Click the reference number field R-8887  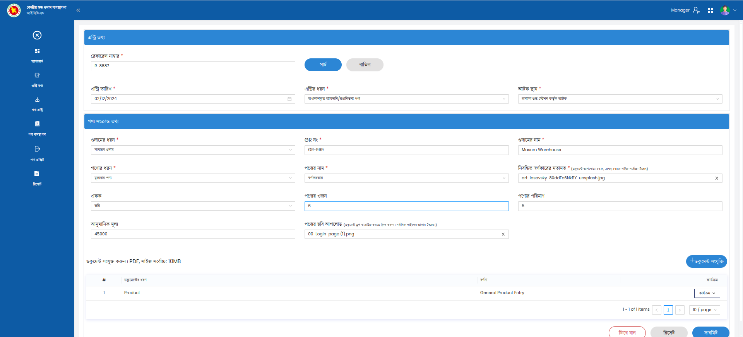(x=193, y=66)
